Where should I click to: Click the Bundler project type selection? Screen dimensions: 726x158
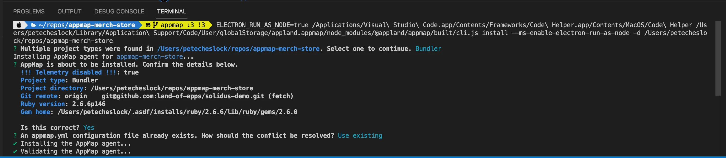pyautogui.click(x=428, y=48)
